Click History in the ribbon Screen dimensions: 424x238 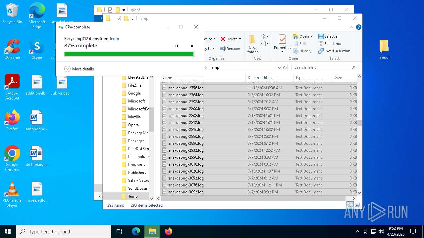[302, 51]
